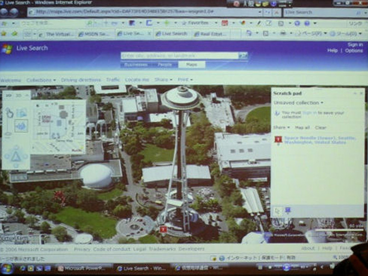Click the IE Print toolbar icon
The image size is (368, 276).
pos(283,34)
